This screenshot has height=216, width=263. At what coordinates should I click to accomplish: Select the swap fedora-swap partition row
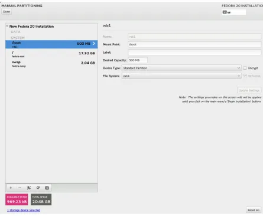pyautogui.click(x=51, y=64)
